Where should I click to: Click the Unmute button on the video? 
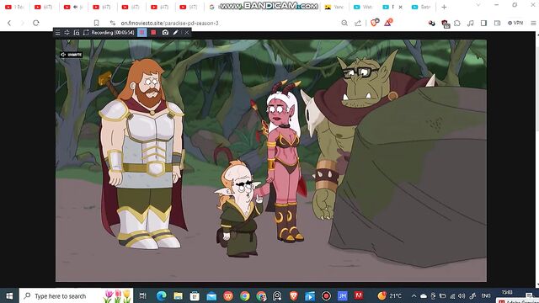click(x=71, y=55)
